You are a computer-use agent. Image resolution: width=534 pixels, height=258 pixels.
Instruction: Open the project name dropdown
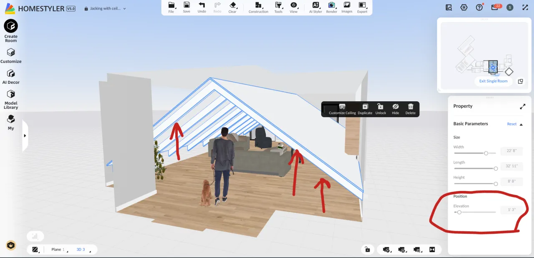(124, 9)
